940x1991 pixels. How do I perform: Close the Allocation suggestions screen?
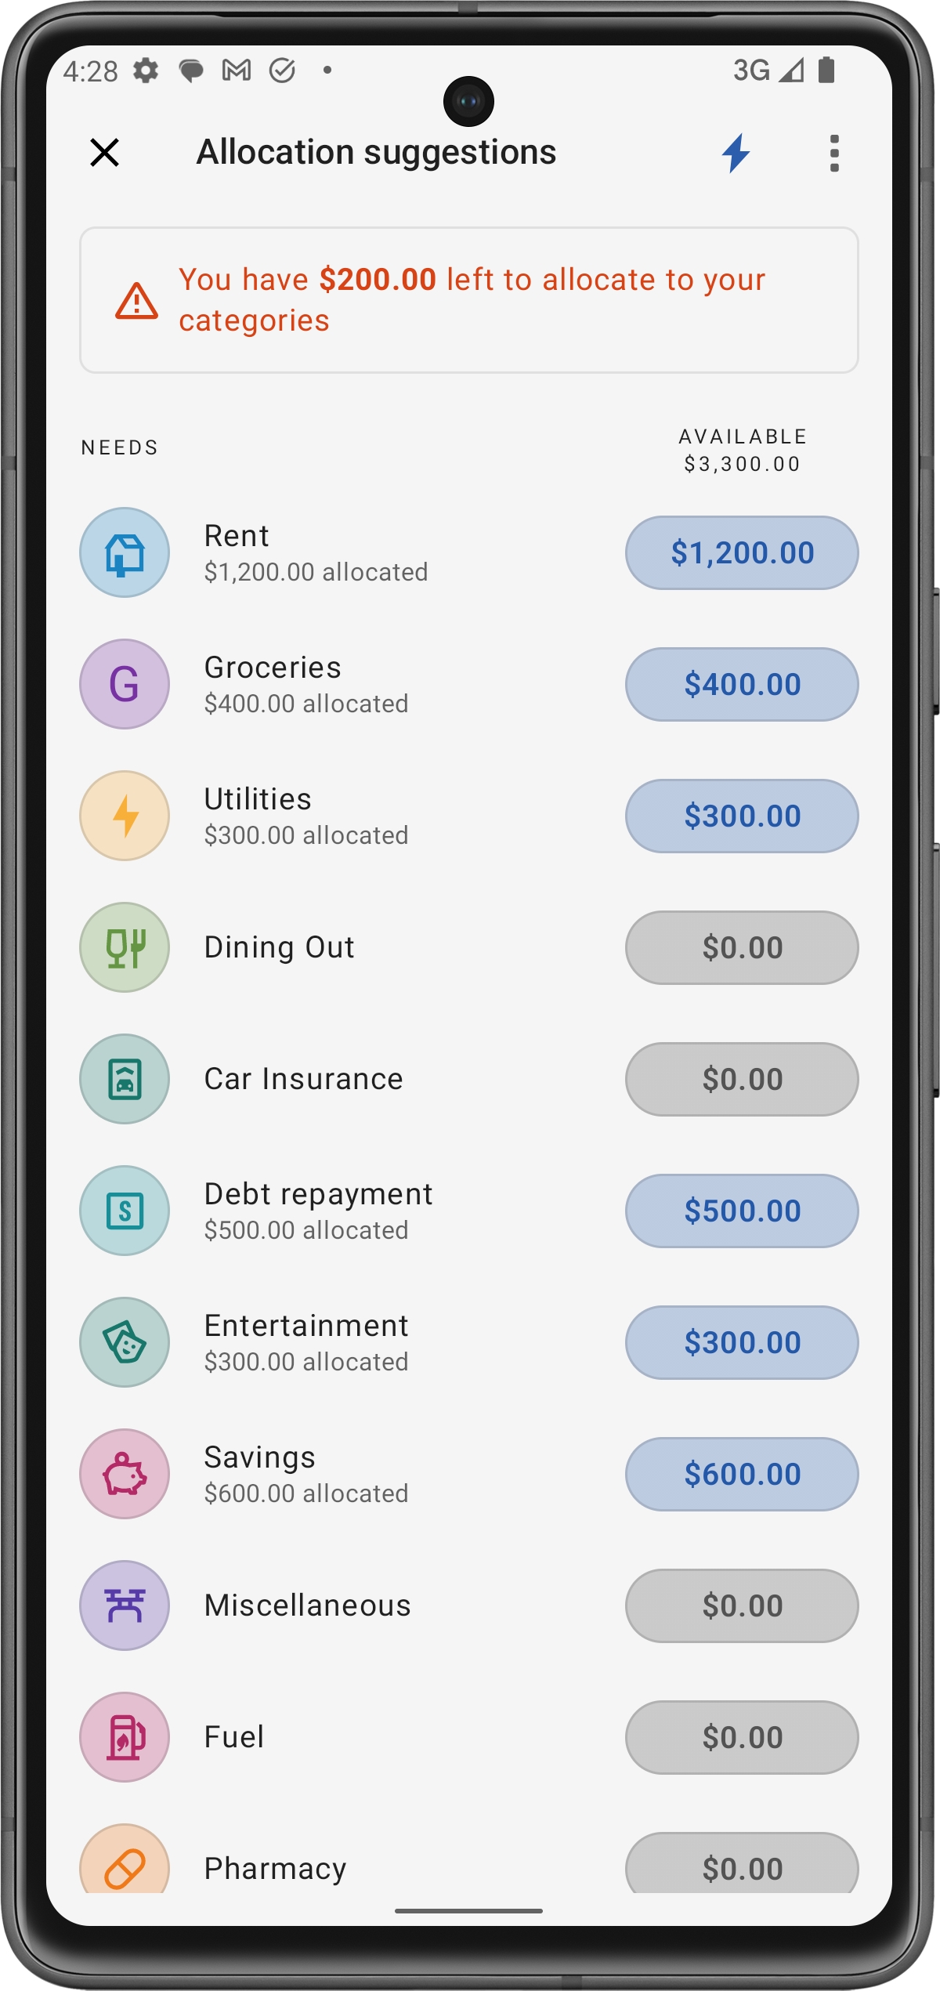pos(104,153)
